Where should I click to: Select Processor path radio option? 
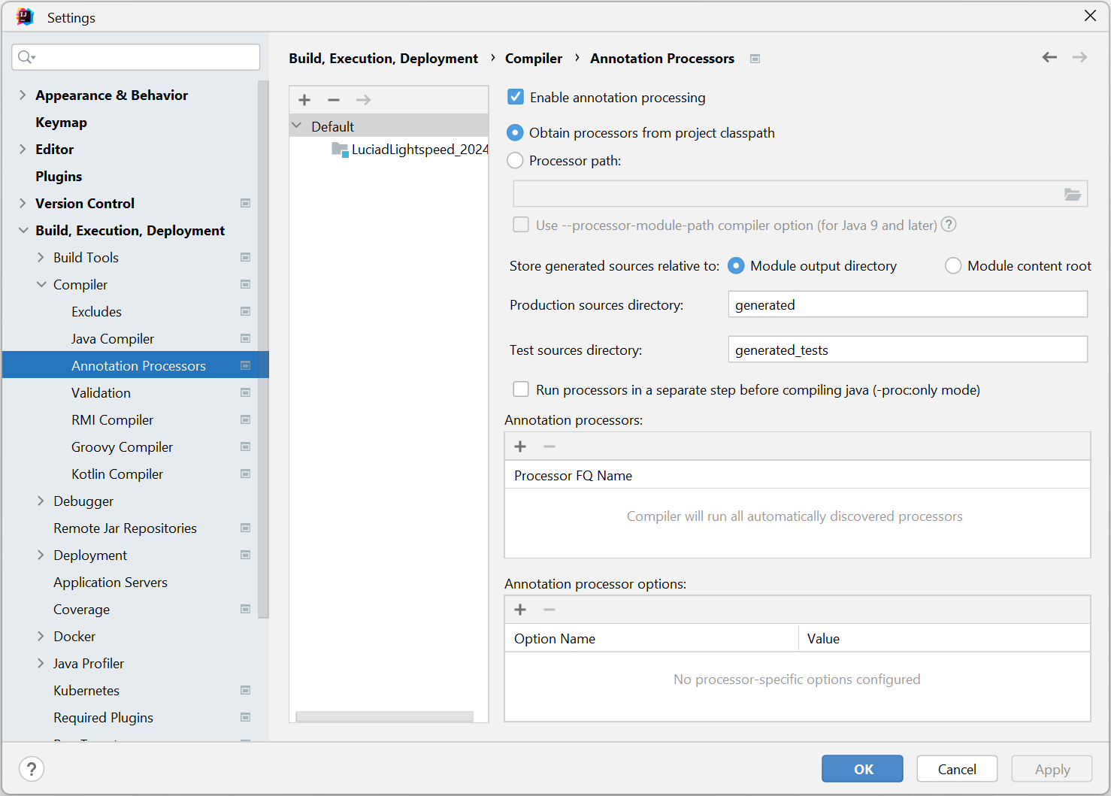click(515, 160)
